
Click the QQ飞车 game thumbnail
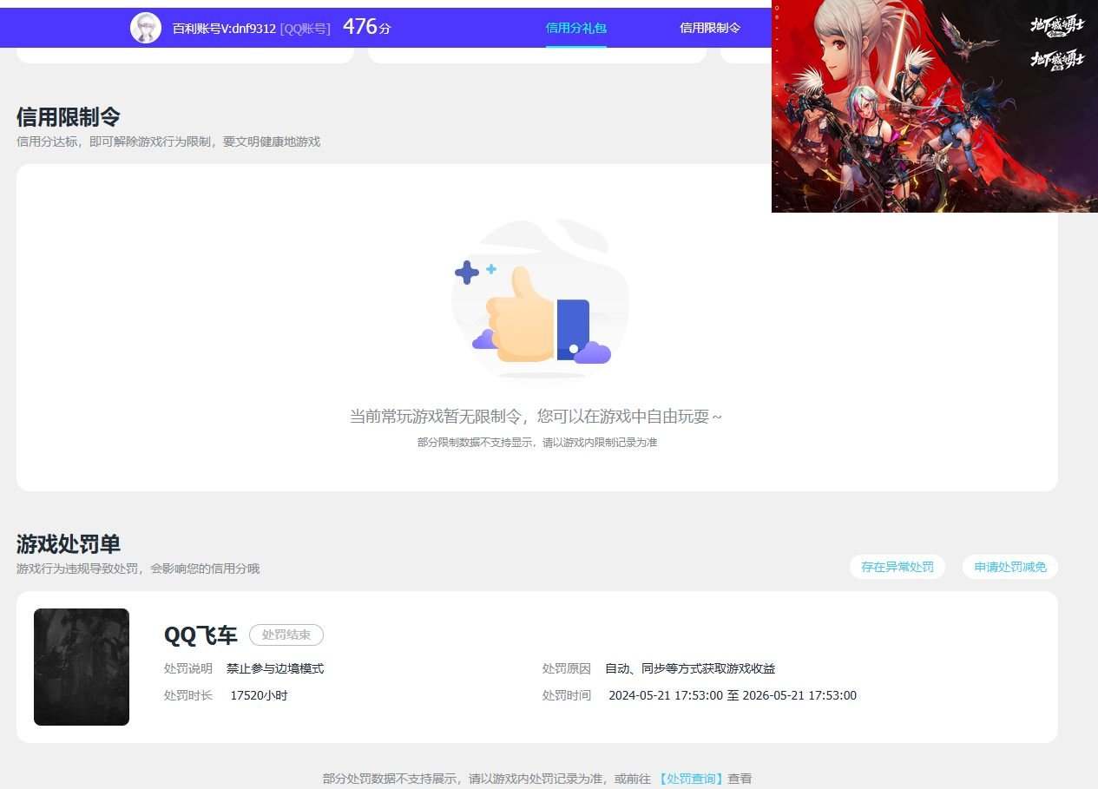coord(82,667)
